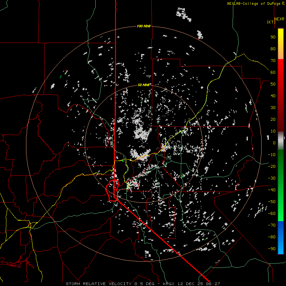286x286 pixels.
Task: Click the NEXR label near the top right
Action: [279, 19]
